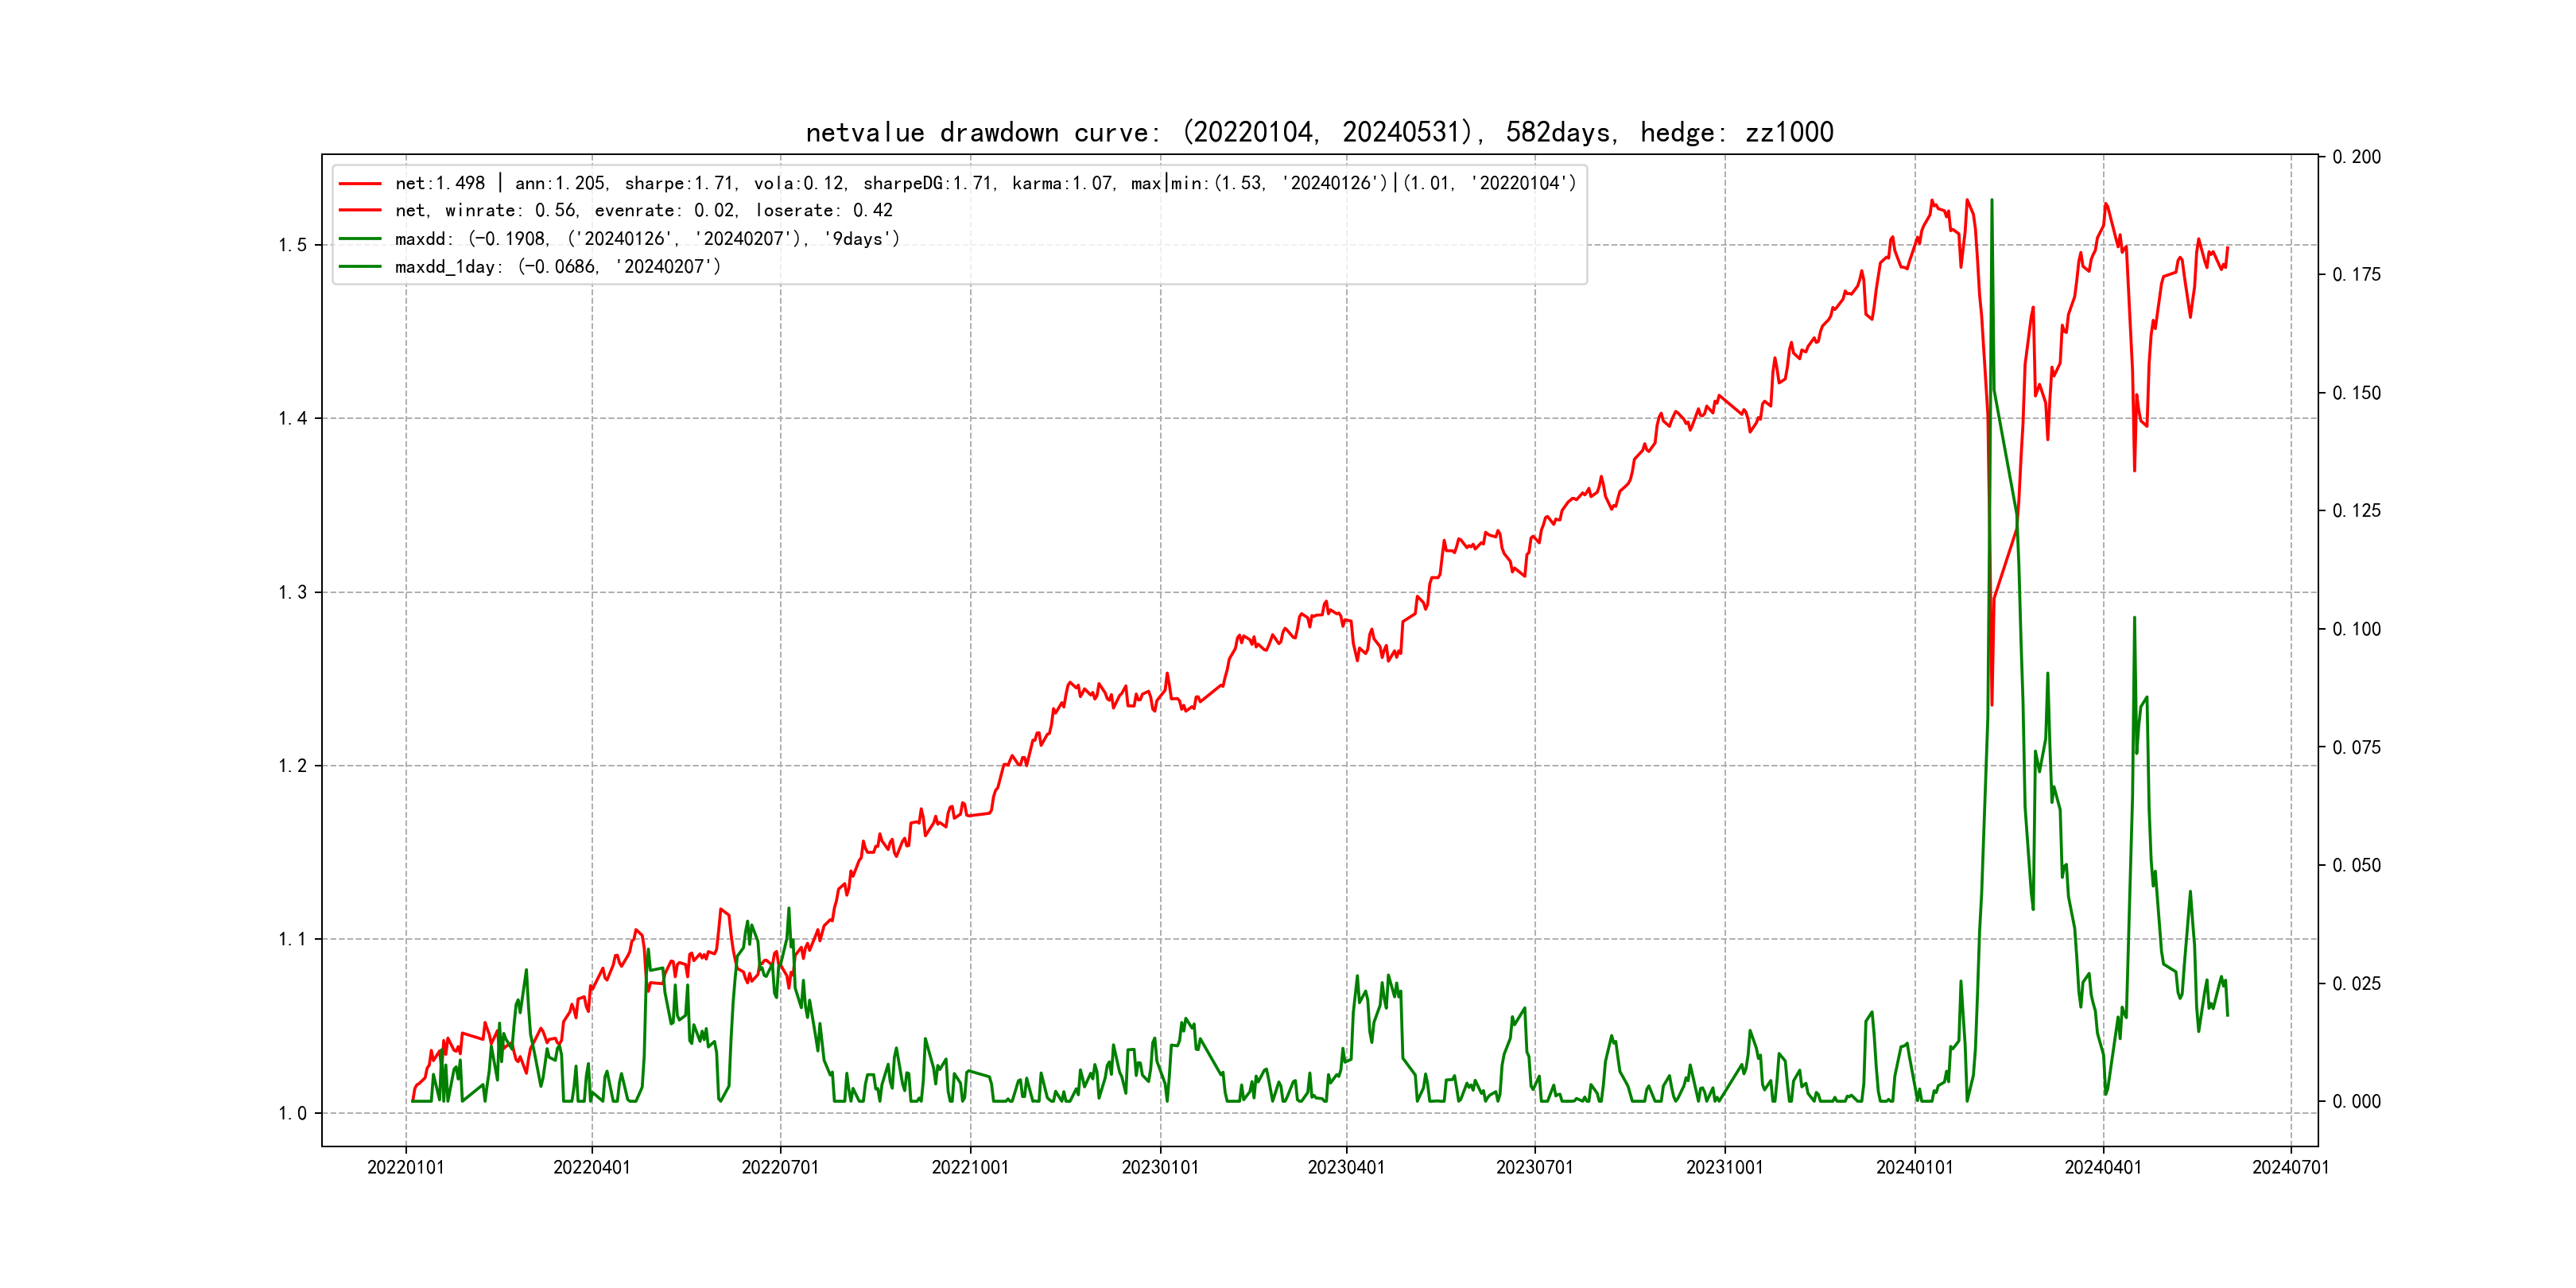
Task: Click the 20220101 x-axis date label
Action: pos(405,1168)
